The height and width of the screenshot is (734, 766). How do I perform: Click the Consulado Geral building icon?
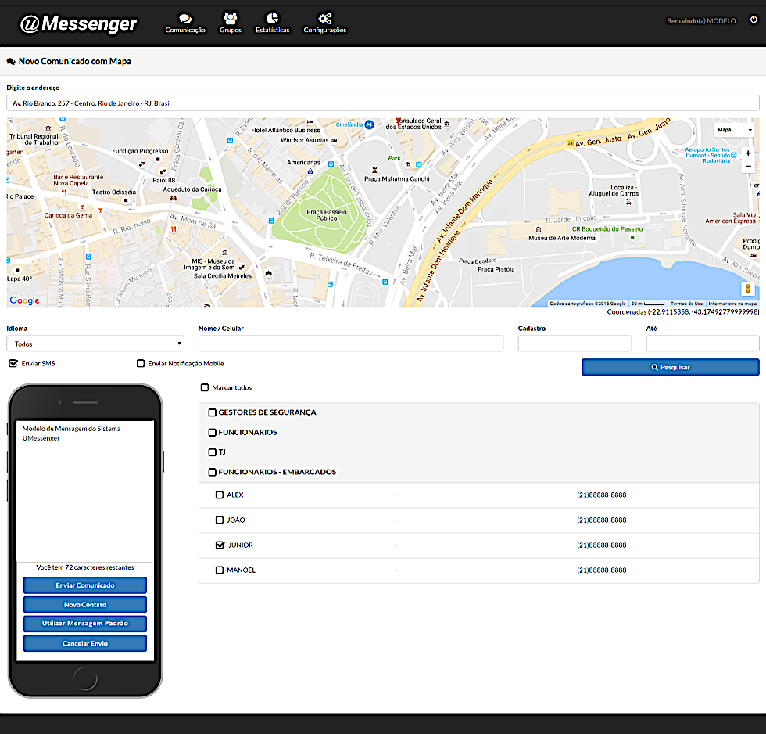(x=446, y=124)
